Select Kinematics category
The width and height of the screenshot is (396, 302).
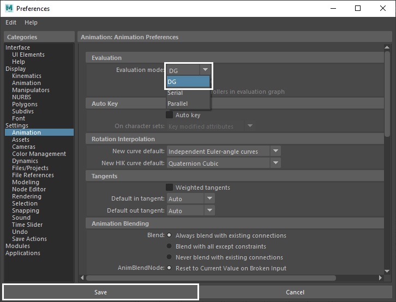pos(27,76)
